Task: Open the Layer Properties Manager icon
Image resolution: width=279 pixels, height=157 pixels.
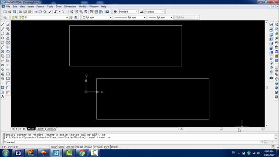Action: pos(5,17)
